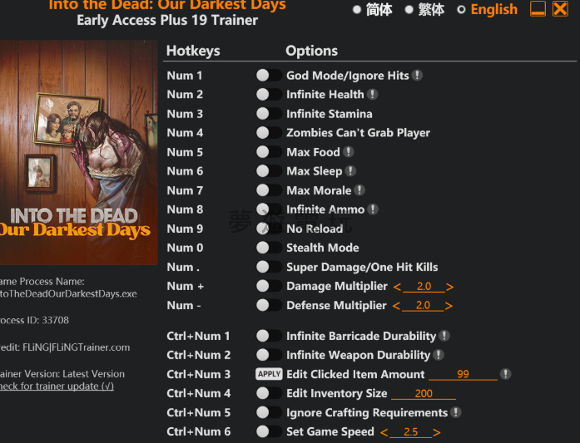Raise Set Game Speed with right arrow
This screenshot has height=443, width=580.
[x=437, y=432]
